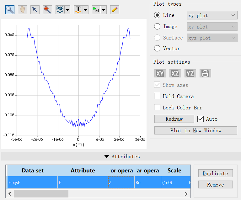Choose the arrow pointer tool
Viewport: 241px width, 200px height.
click(35, 10)
